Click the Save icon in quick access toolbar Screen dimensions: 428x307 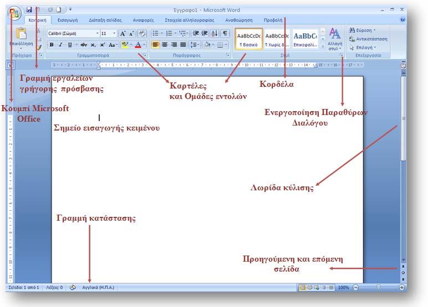(29, 10)
